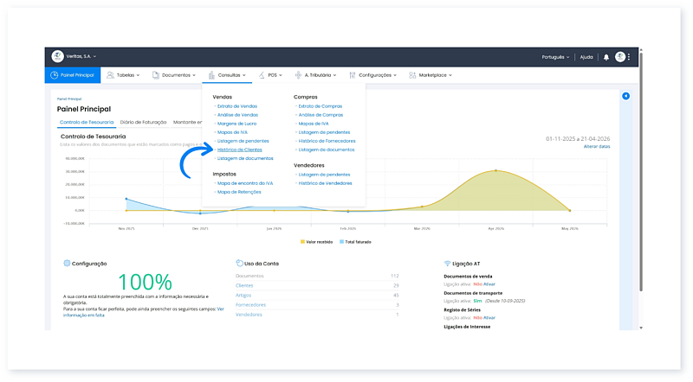This screenshot has height=382, width=693.
Task: Click the Alterar datas link
Action: click(x=596, y=147)
